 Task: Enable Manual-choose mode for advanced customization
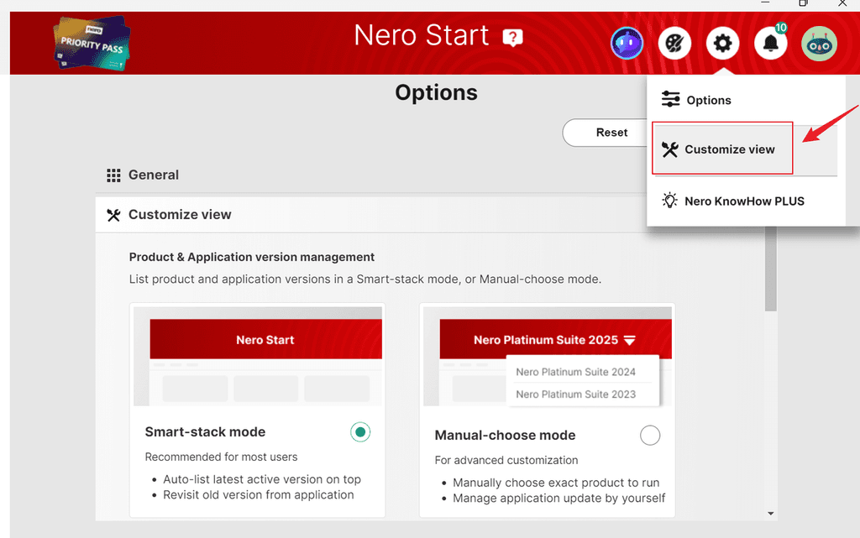tap(650, 435)
